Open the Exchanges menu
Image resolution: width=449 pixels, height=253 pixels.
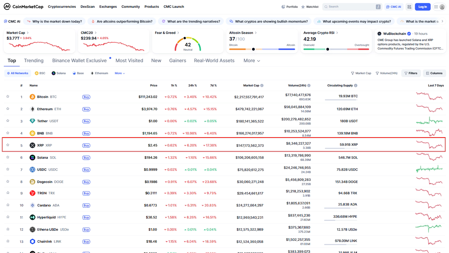108,7
